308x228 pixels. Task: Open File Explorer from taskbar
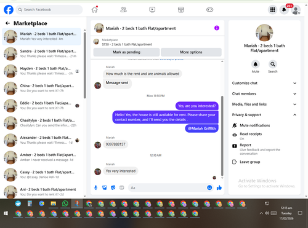pos(54,203)
